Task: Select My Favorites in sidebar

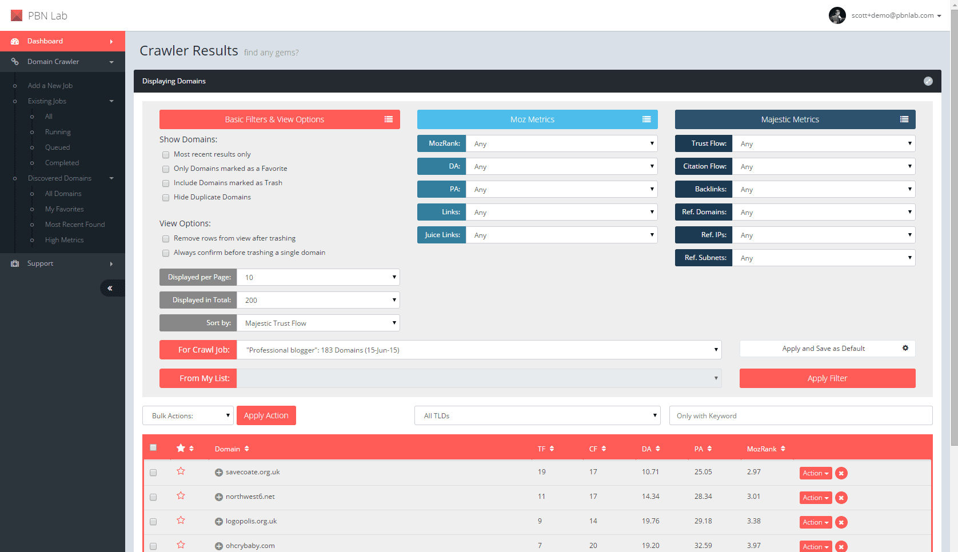Action: [x=64, y=209]
